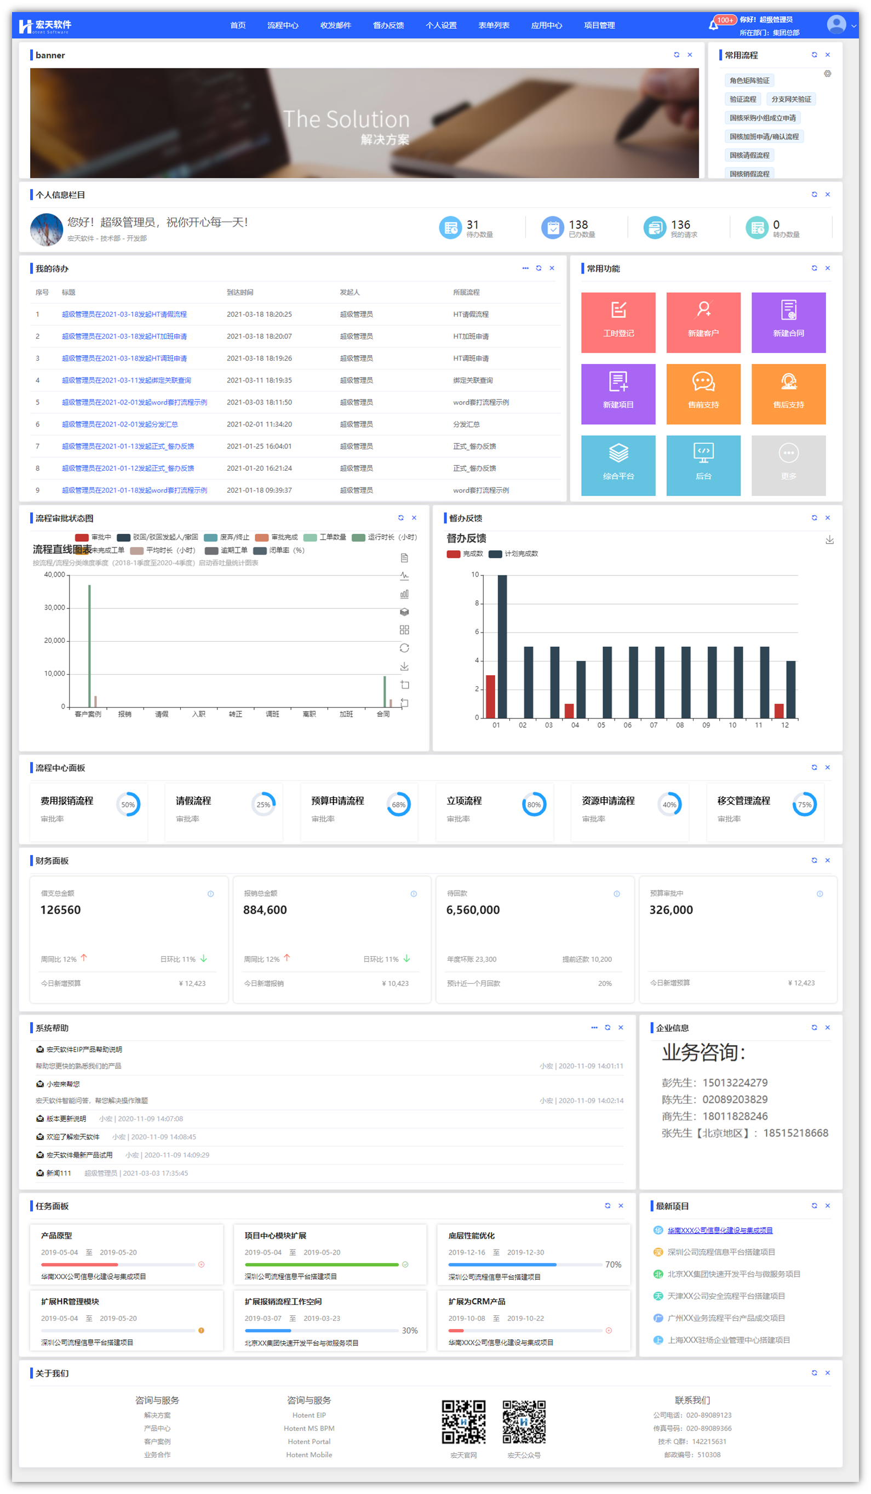Viewport: 871px width, 1494px height.
Task: Refresh the 个人信息栏目 panel
Action: tap(814, 195)
